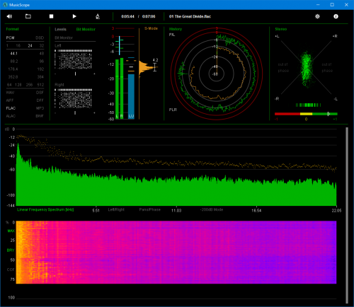Enable the -200dB Mode option
This screenshot has height=307, width=354.
(212, 209)
